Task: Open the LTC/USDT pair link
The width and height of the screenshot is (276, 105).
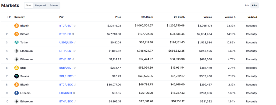Action: (66, 93)
